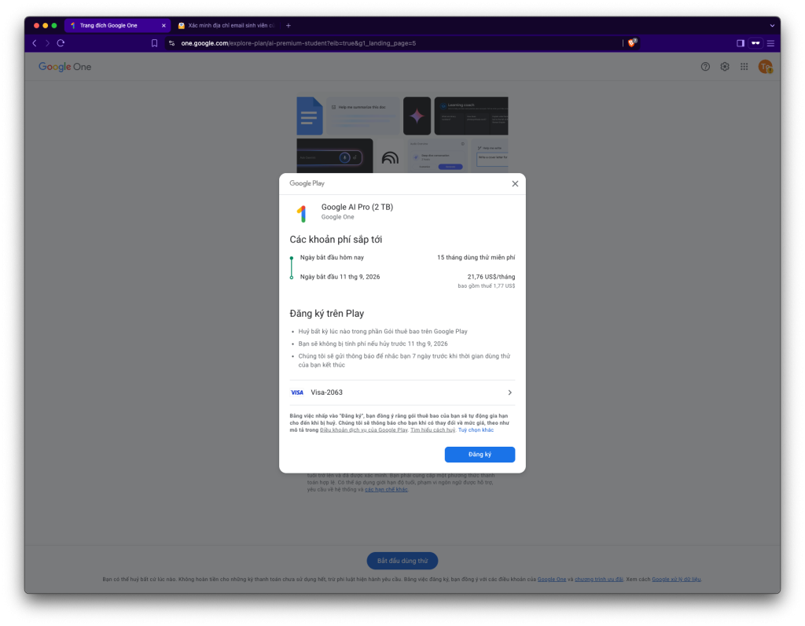Click the Google One logo in header
This screenshot has width=805, height=626.
64,67
